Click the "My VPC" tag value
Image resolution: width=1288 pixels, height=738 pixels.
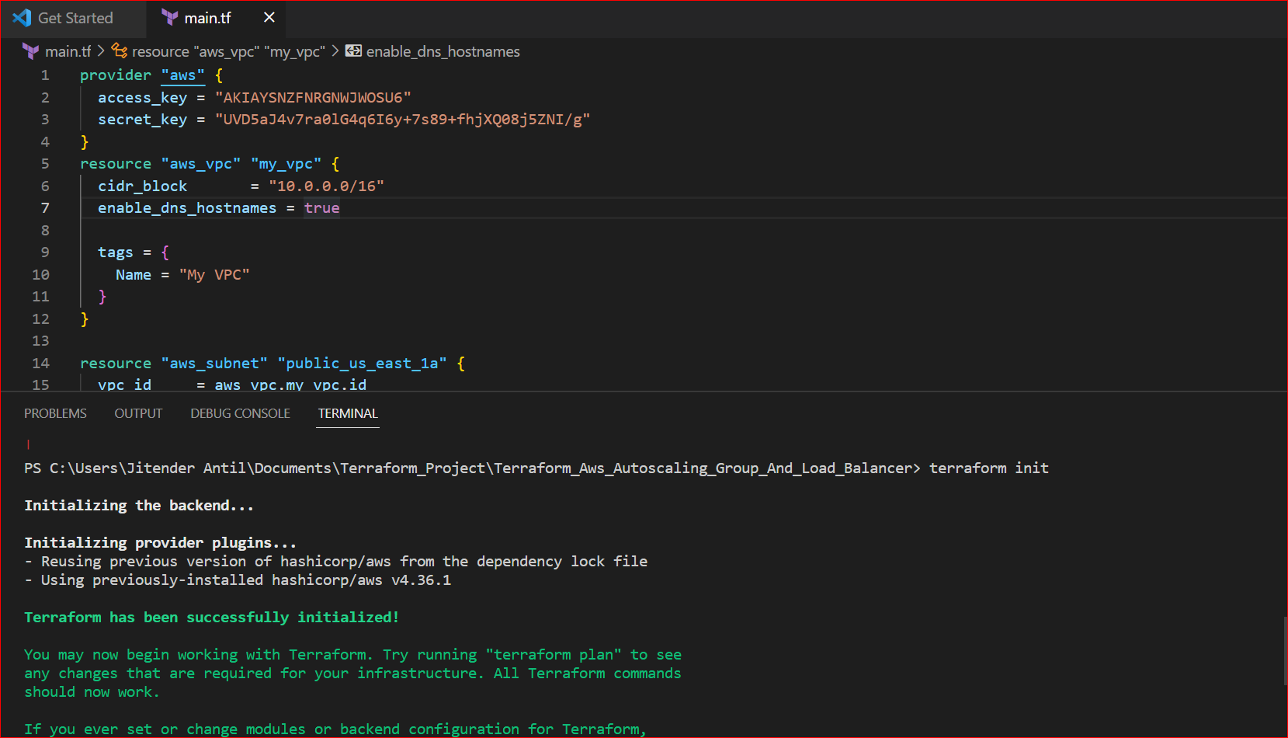pyautogui.click(x=214, y=275)
